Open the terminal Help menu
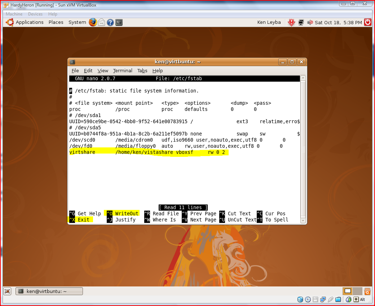Viewport: 375px width, 306px height. 158,71
